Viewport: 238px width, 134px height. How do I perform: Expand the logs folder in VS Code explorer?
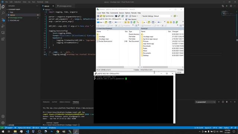(12, 12)
